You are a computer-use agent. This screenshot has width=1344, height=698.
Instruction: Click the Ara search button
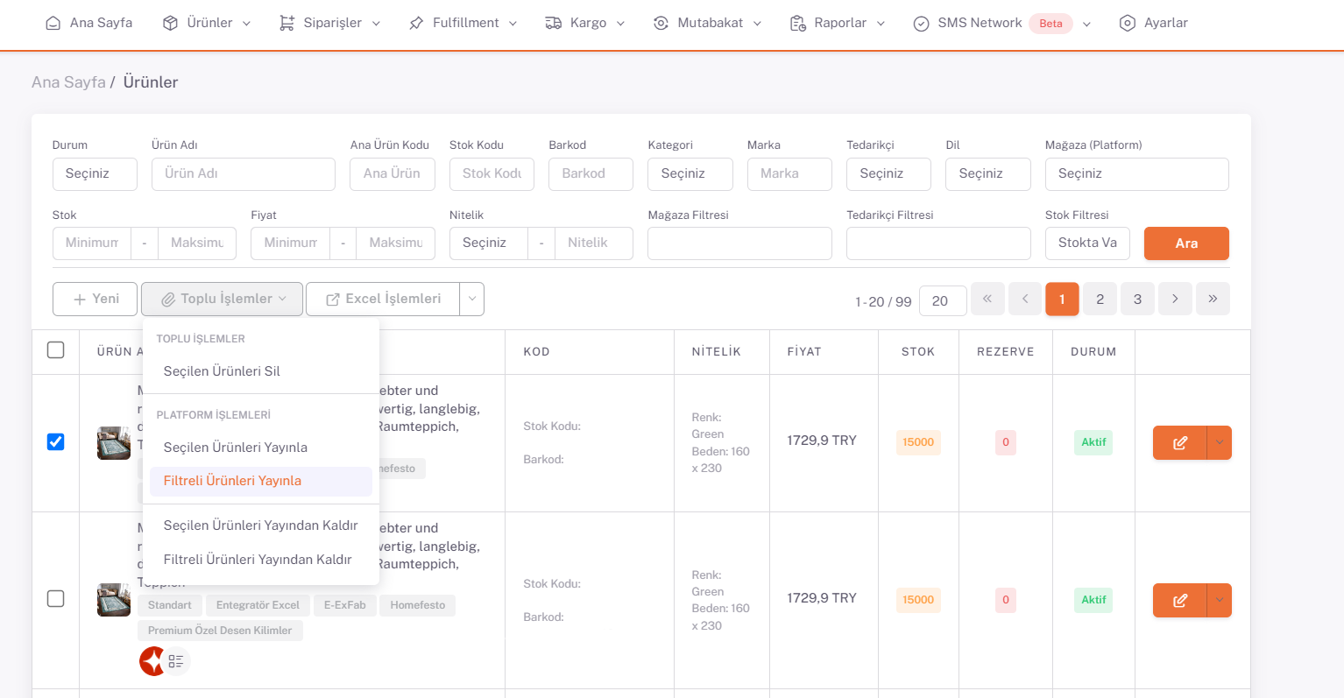point(1186,243)
